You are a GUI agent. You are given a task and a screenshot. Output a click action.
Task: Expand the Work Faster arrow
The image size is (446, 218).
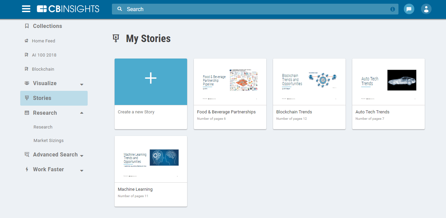click(82, 171)
